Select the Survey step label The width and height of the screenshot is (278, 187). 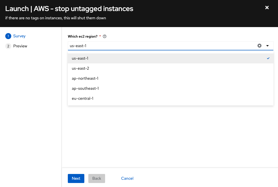point(20,36)
